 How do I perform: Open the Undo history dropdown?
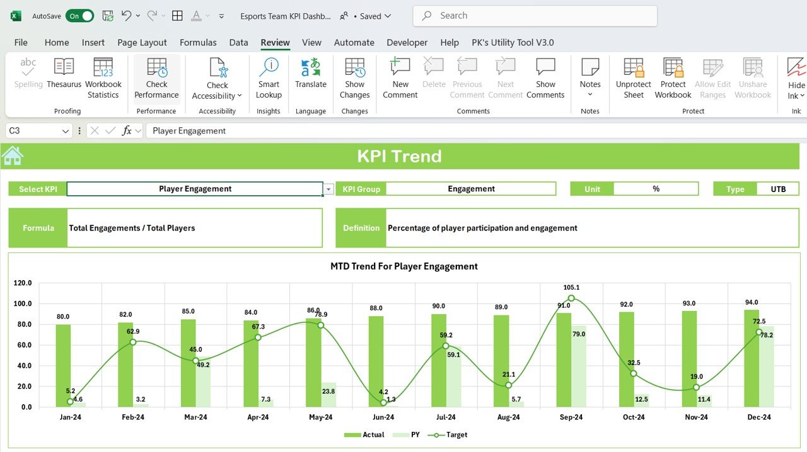tap(138, 16)
